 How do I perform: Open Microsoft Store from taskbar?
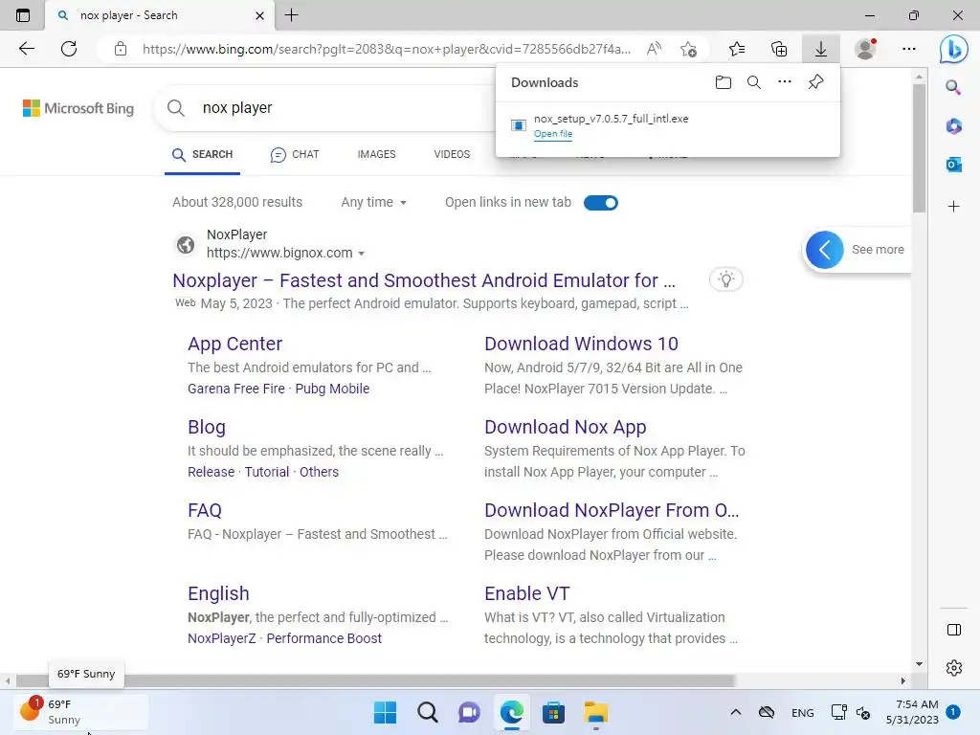[554, 712]
